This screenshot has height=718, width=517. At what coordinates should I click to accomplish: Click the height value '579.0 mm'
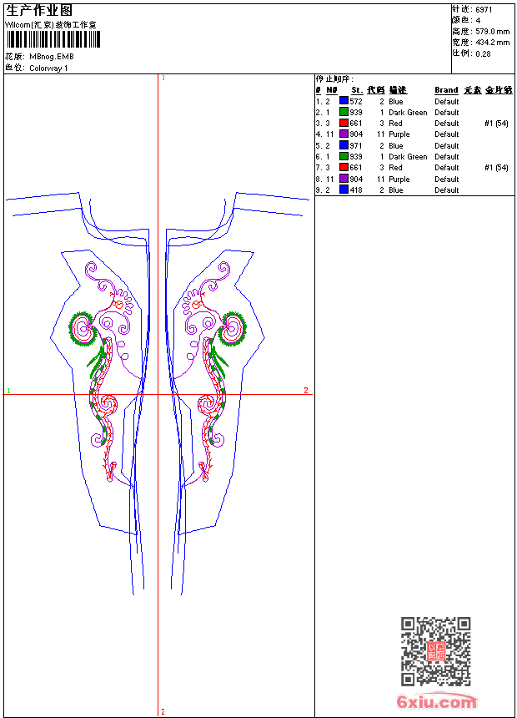[492, 32]
